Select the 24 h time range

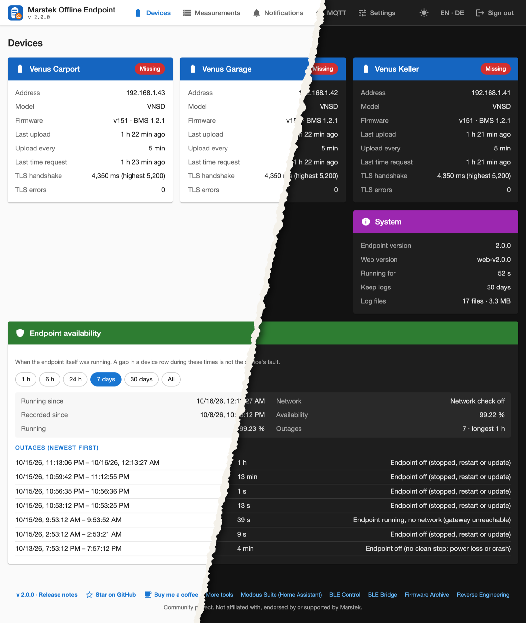(75, 379)
